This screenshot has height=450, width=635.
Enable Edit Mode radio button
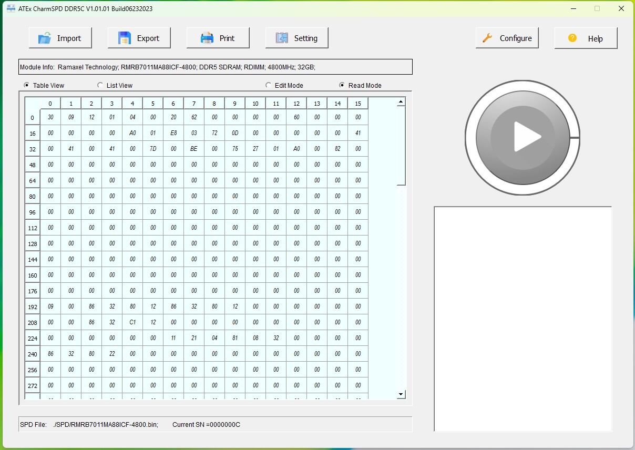(x=268, y=85)
